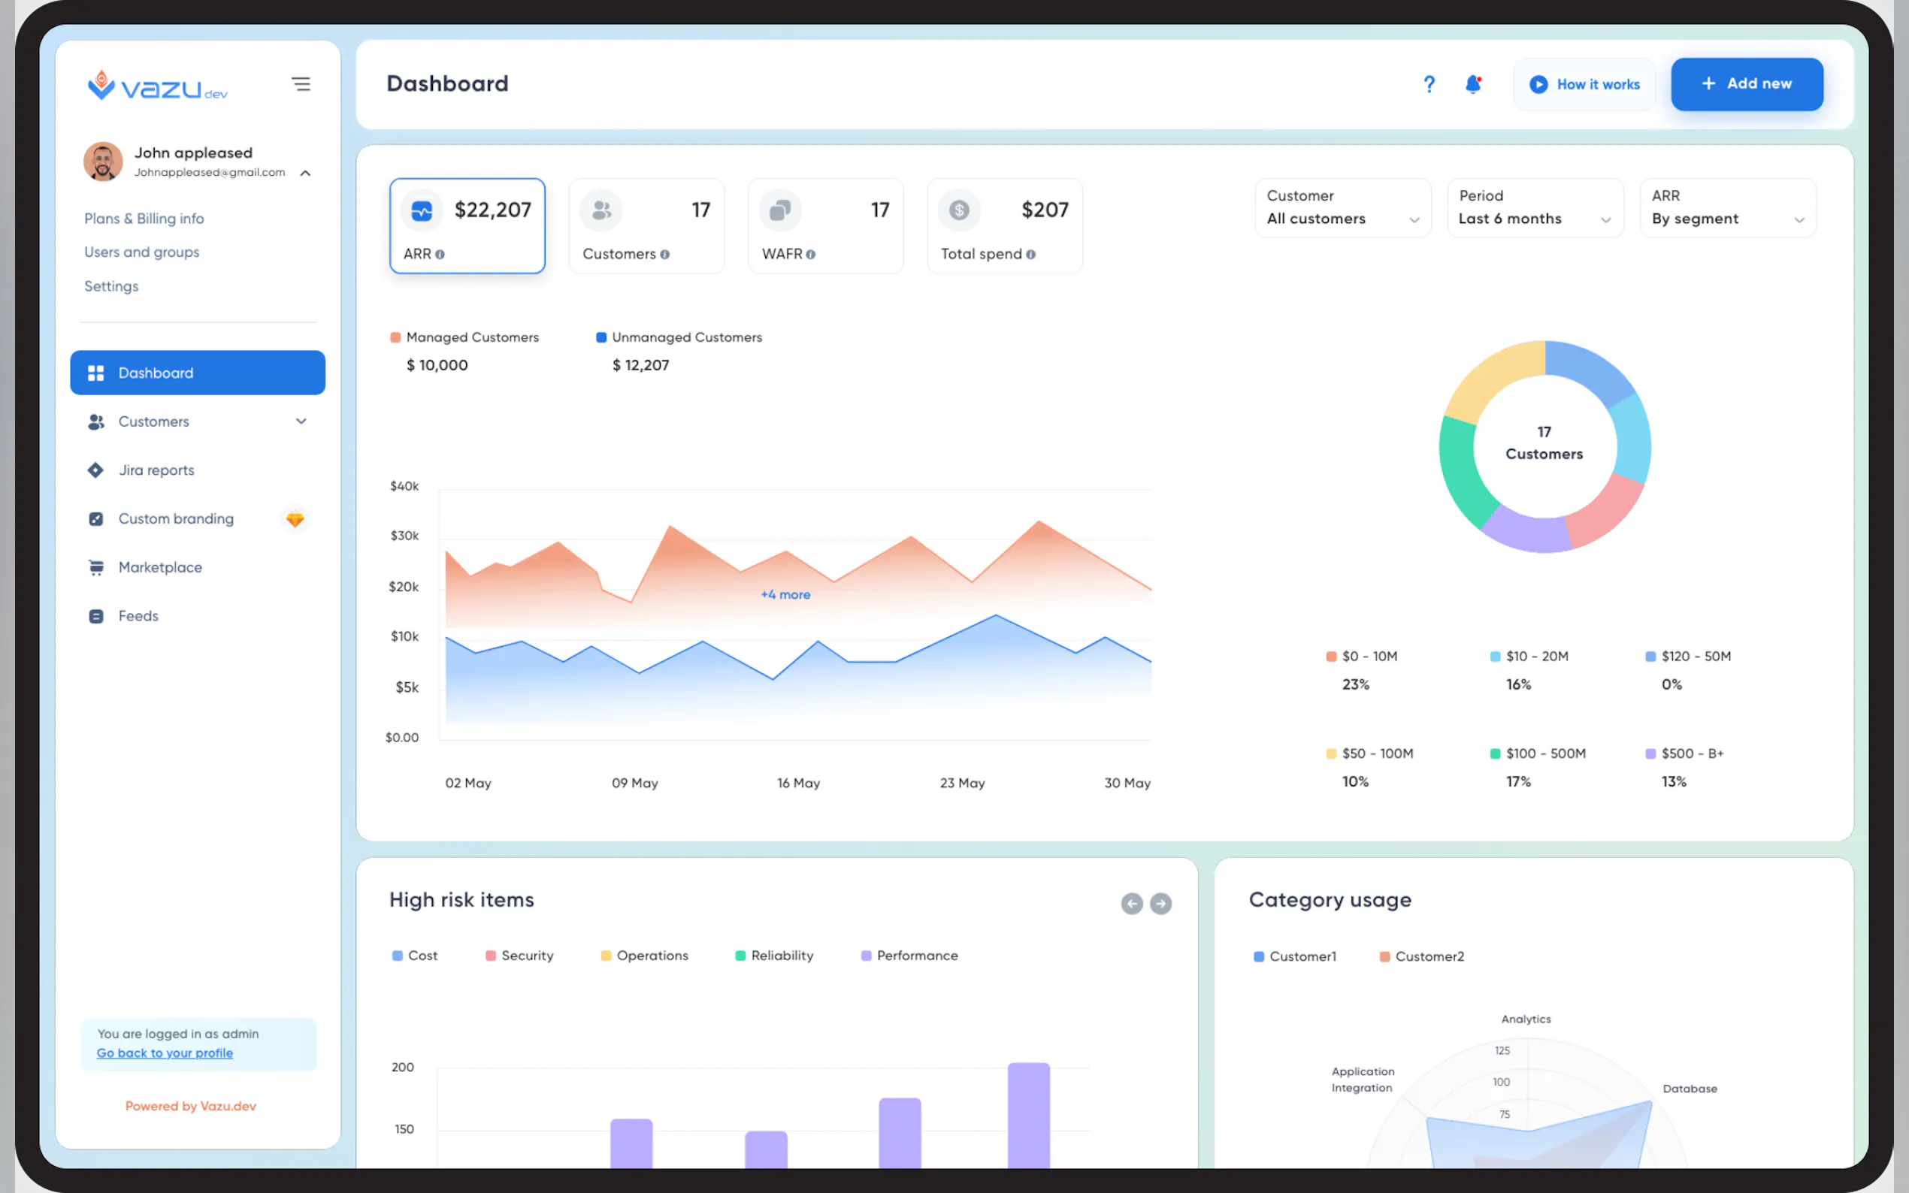The height and width of the screenshot is (1193, 1909).
Task: Open Marketplace in the sidebar
Action: tap(198, 567)
